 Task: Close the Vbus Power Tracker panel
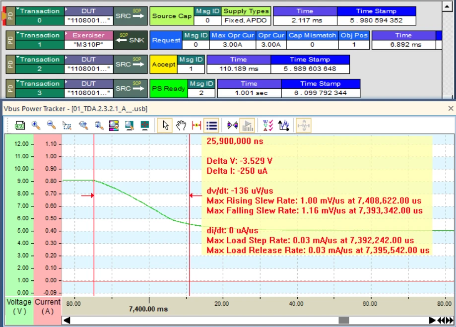[x=451, y=108]
